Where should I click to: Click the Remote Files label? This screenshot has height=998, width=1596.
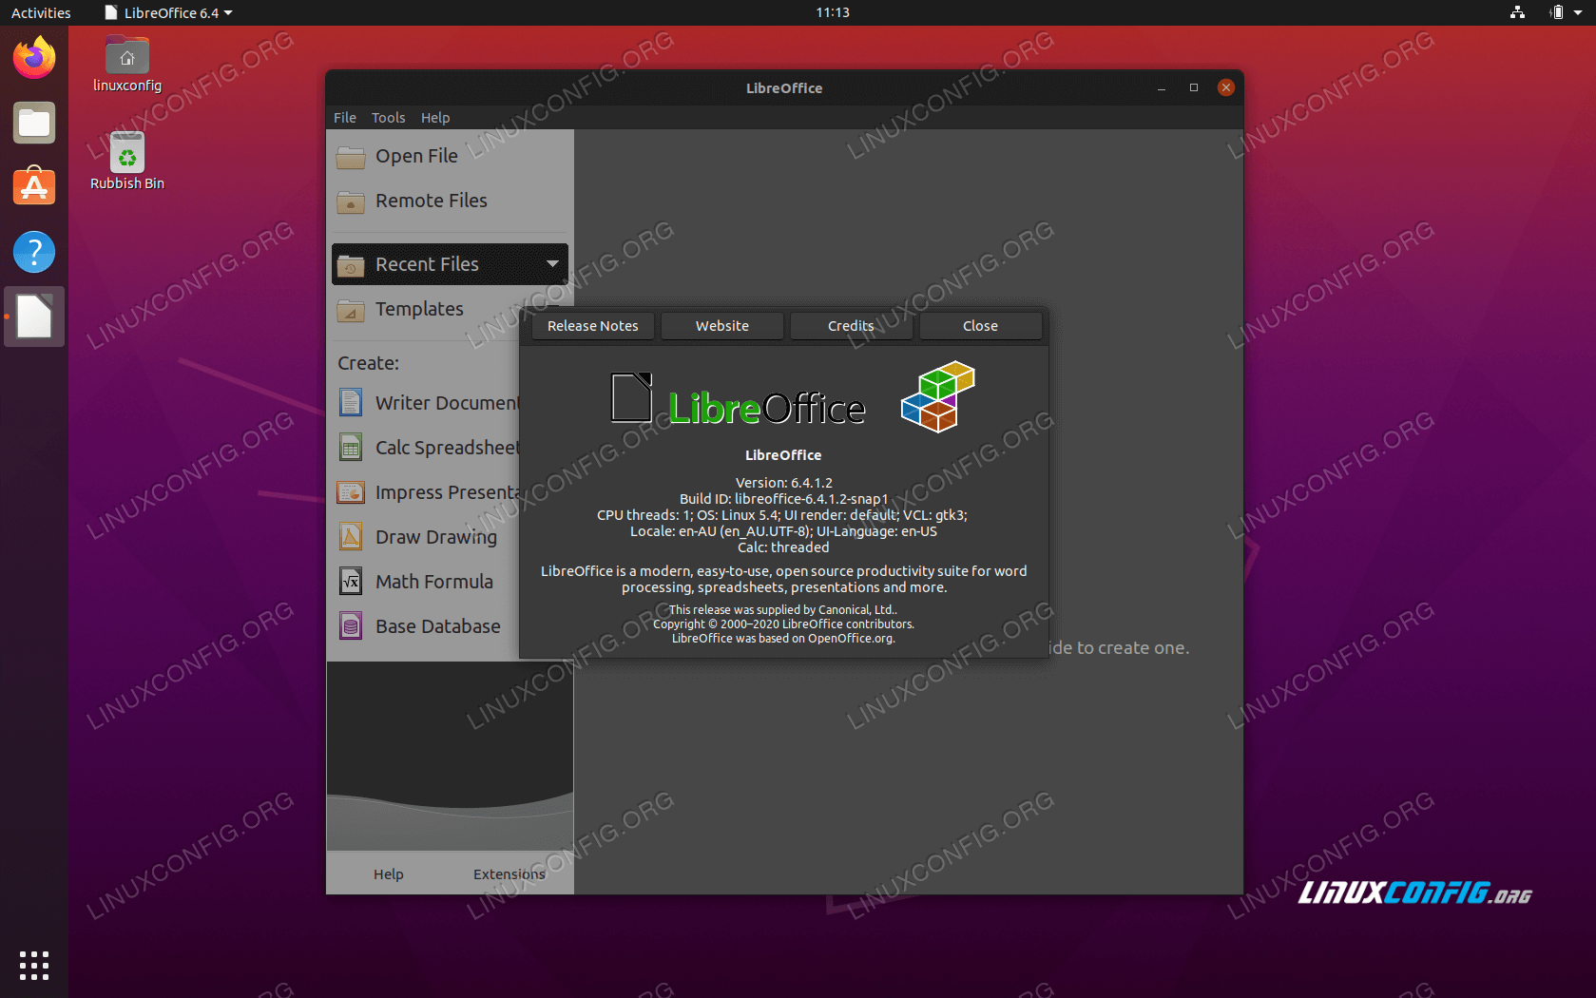(x=432, y=201)
